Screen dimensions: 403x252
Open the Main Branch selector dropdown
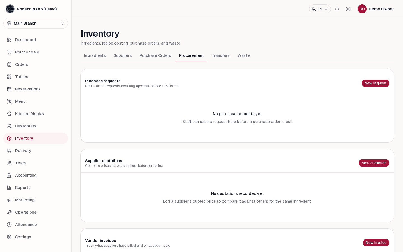36,23
